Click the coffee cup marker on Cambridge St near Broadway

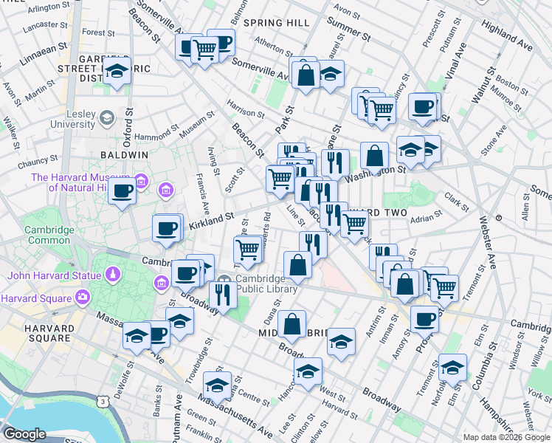point(185,276)
